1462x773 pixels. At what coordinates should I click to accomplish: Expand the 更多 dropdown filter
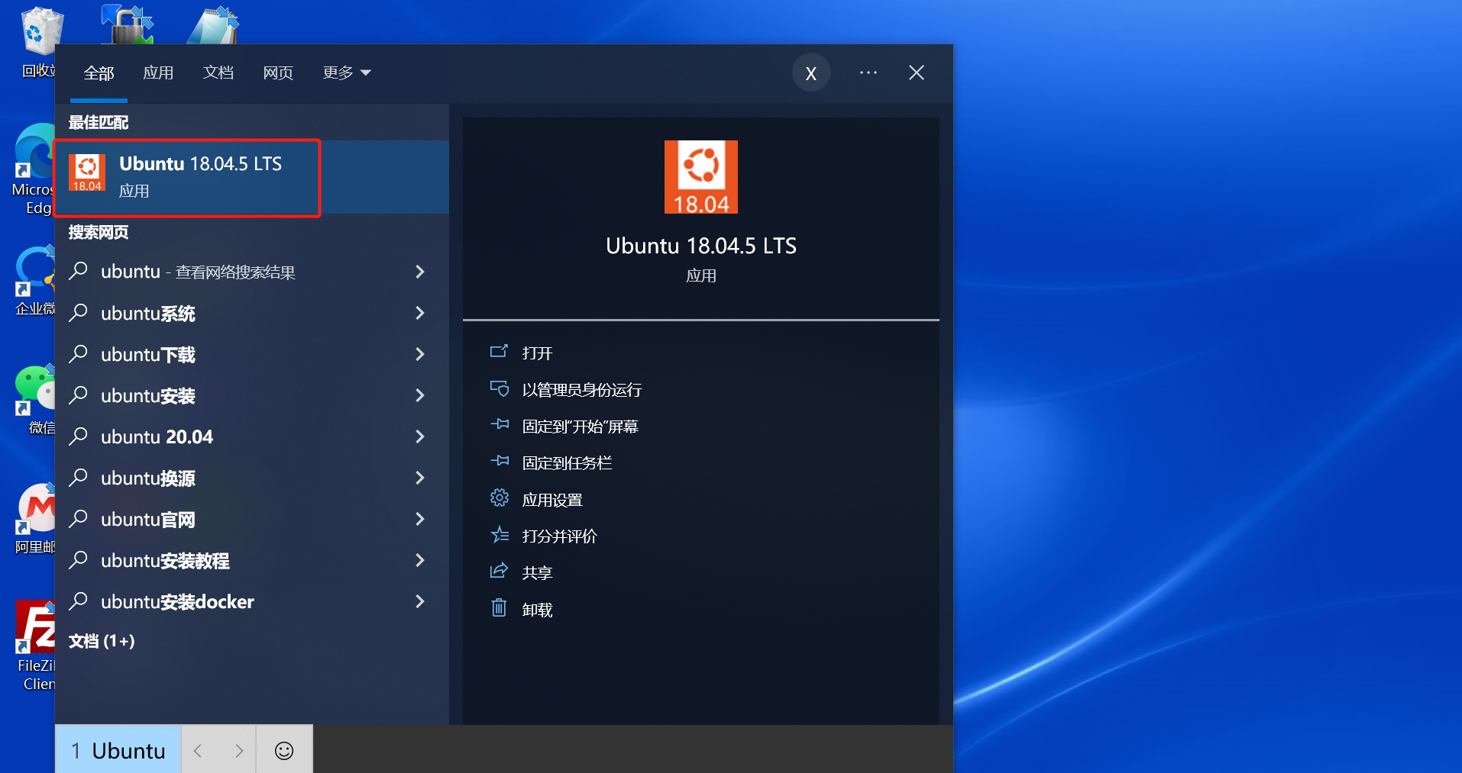pos(346,72)
